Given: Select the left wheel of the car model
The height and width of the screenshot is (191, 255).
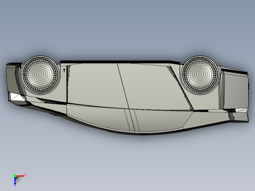Looking at the screenshot, I should [40, 75].
